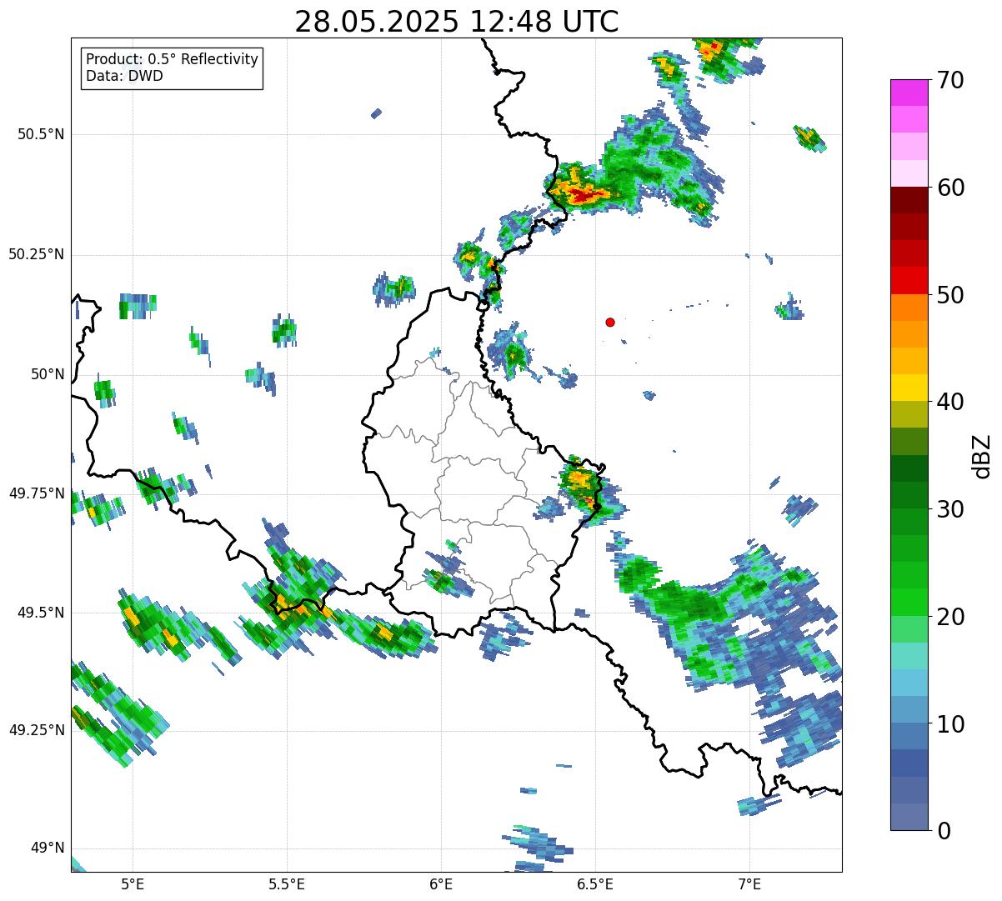The height and width of the screenshot is (901, 1002).
Task: Click the latitude label 50.5°N
Action: pyautogui.click(x=40, y=134)
